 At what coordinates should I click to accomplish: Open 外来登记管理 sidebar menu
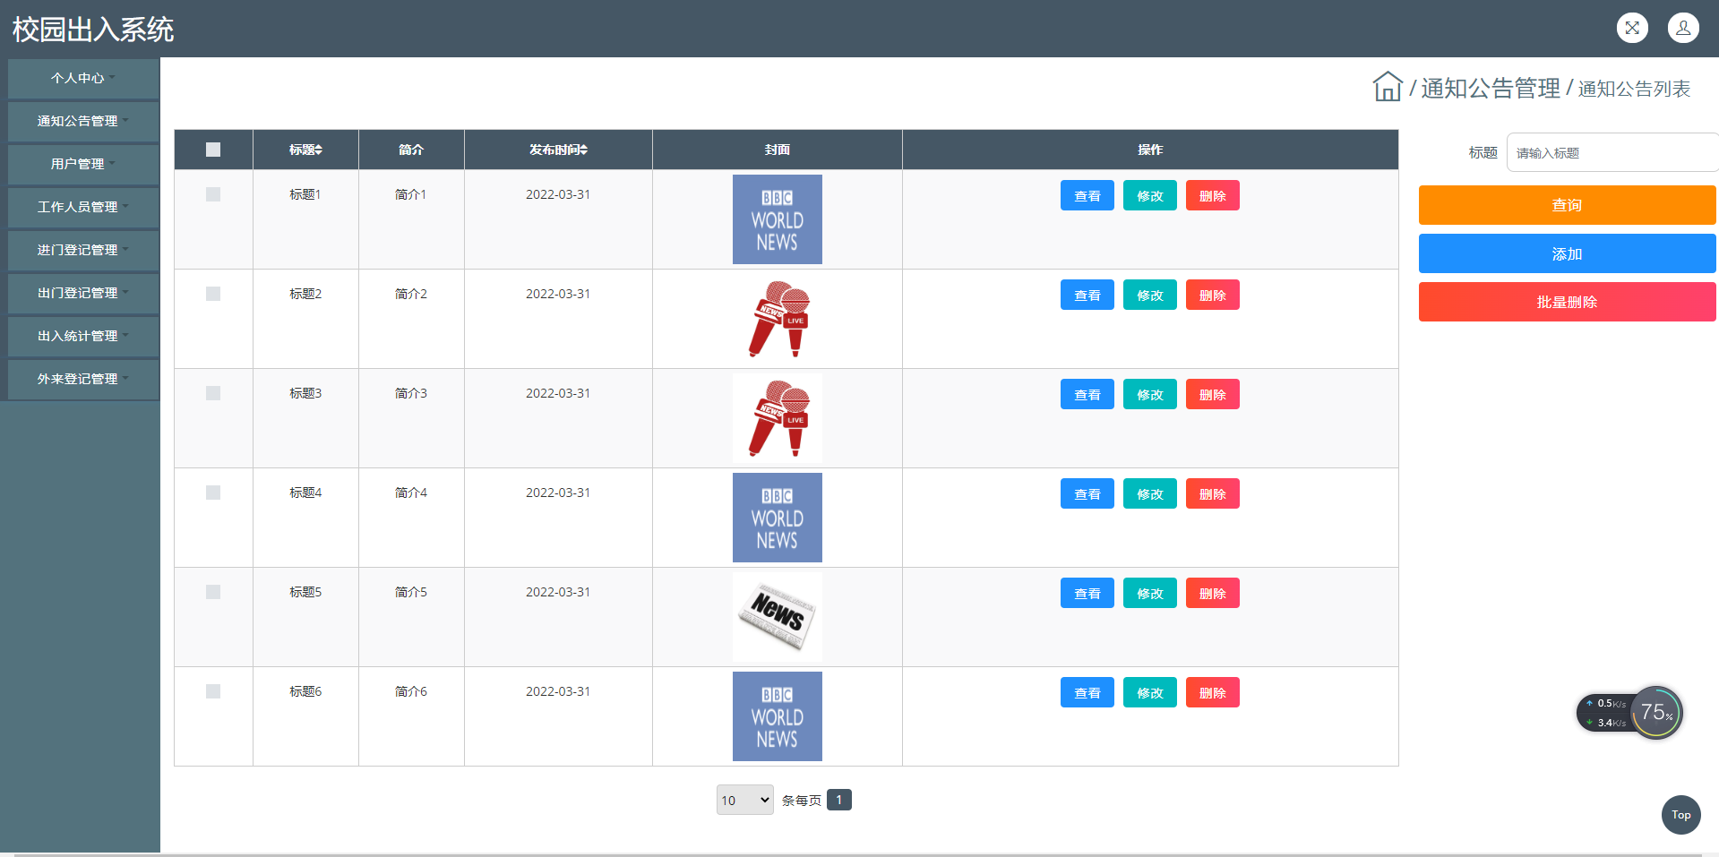coord(83,380)
